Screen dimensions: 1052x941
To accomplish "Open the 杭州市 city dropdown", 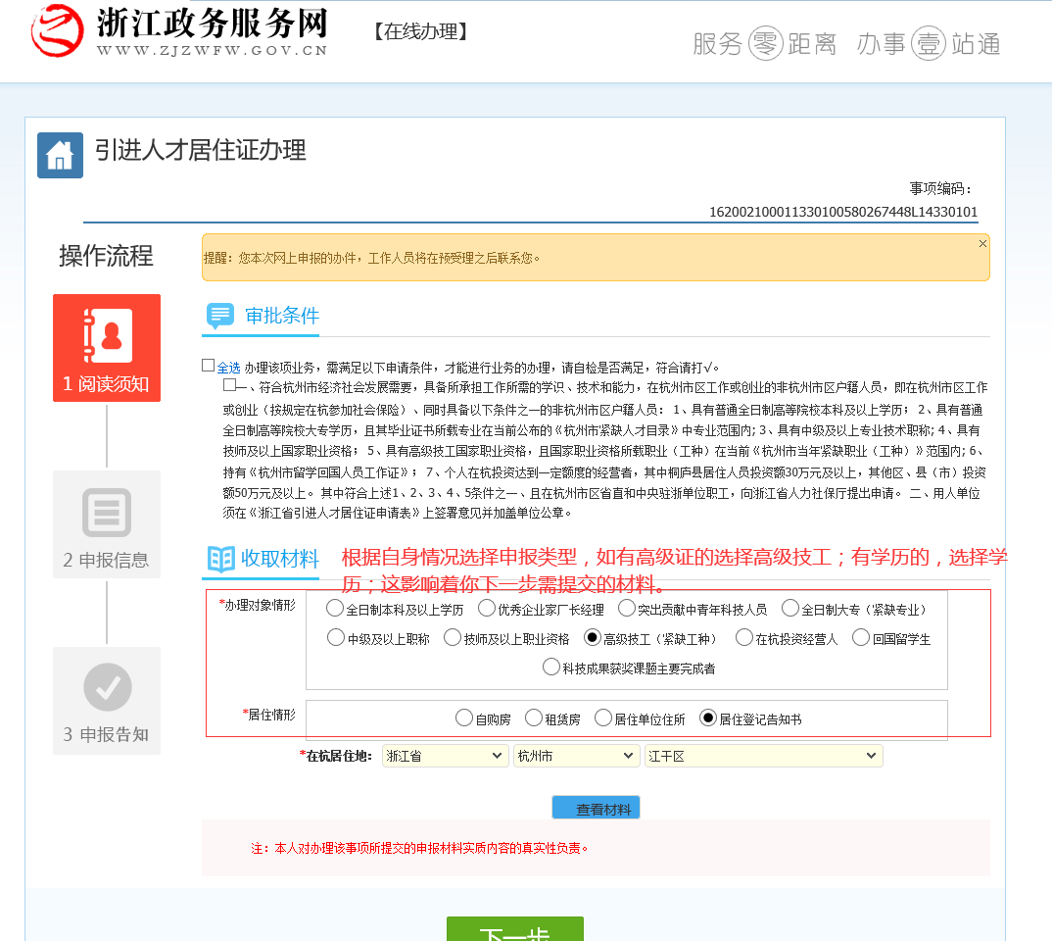I will click(x=576, y=756).
